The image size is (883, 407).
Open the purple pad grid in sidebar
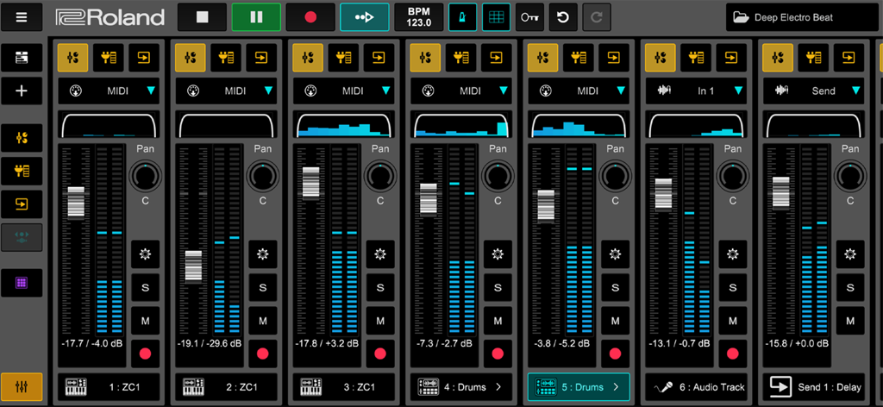[22, 283]
